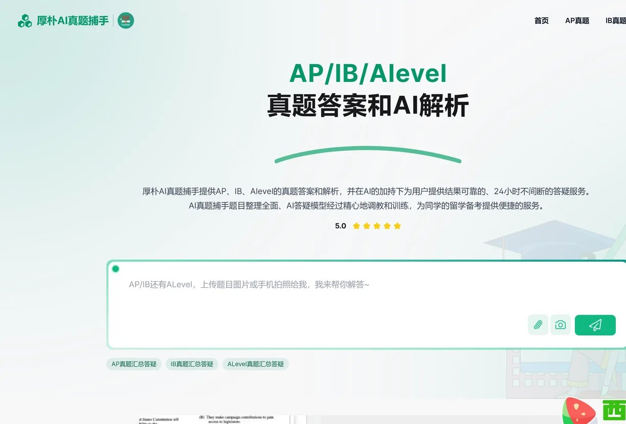Image resolution: width=626 pixels, height=424 pixels.
Task: Select the IB真题汇总答疑 chip
Action: [192, 364]
